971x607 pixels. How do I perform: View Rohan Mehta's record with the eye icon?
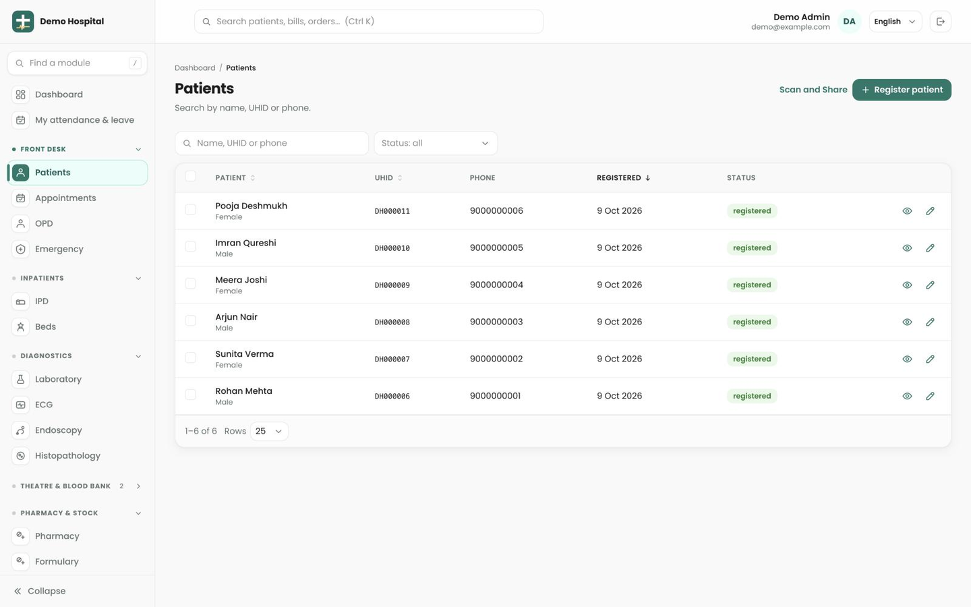907,397
